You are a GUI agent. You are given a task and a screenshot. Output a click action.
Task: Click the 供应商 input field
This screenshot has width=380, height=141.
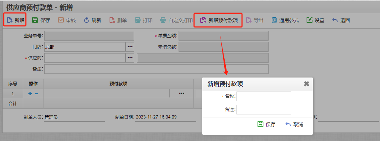click(x=85, y=58)
